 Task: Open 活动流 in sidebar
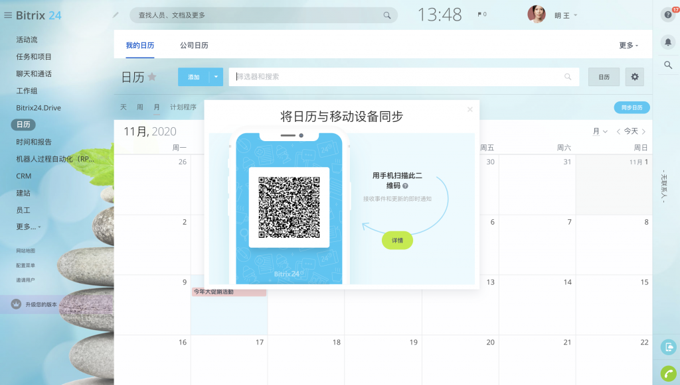point(27,40)
